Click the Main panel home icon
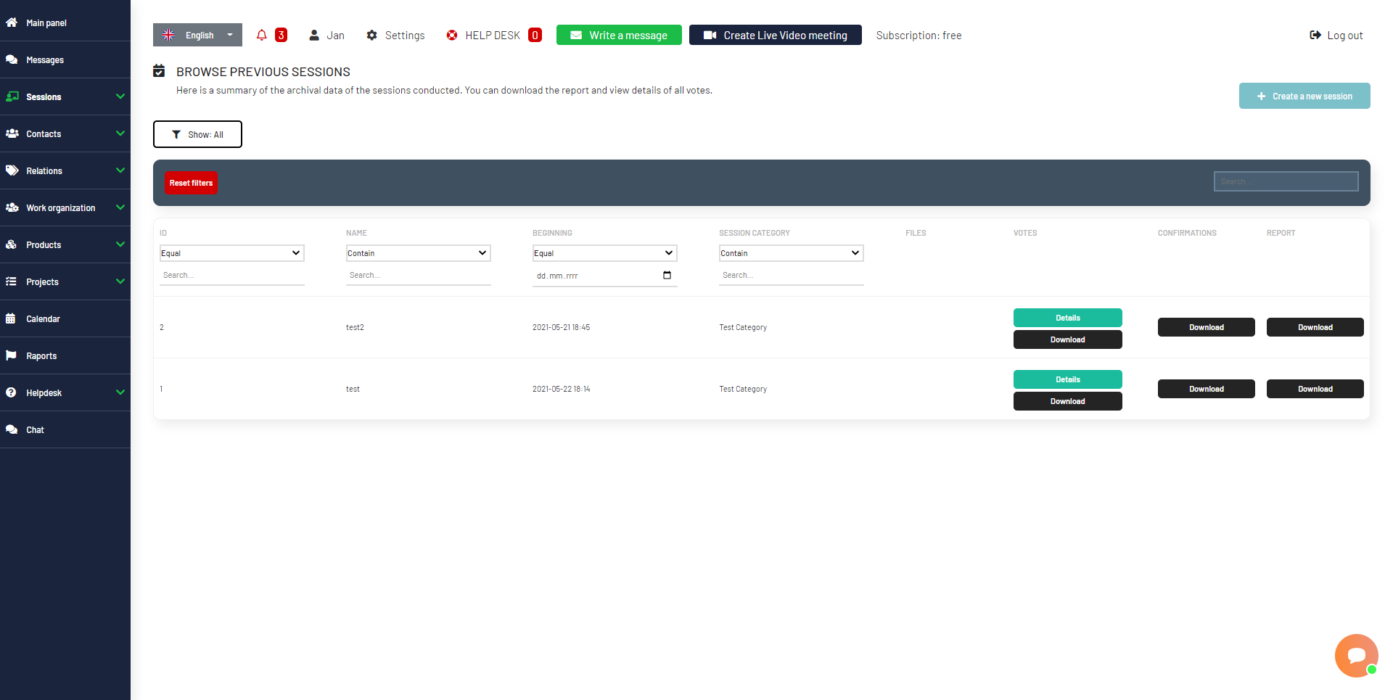The height and width of the screenshot is (700, 1393). click(x=12, y=22)
